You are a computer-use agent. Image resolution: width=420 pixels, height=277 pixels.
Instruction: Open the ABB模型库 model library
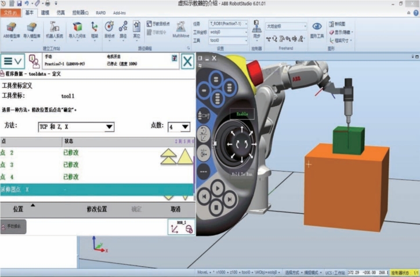coord(11,30)
